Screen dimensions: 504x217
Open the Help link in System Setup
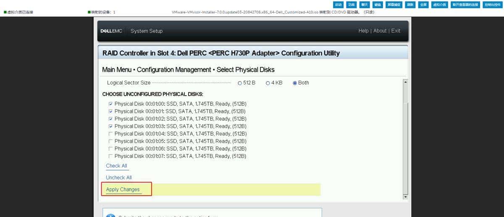point(364,31)
